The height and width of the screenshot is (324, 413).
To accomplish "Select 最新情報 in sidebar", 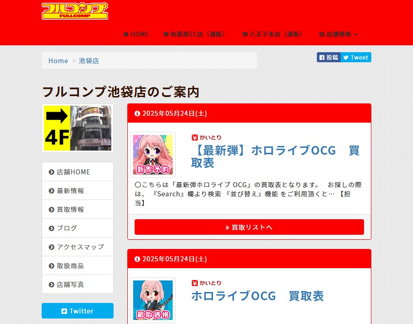I will pyautogui.click(x=77, y=190).
